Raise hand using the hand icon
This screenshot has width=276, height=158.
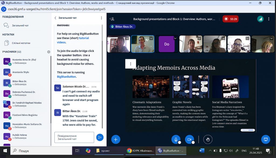208,139
